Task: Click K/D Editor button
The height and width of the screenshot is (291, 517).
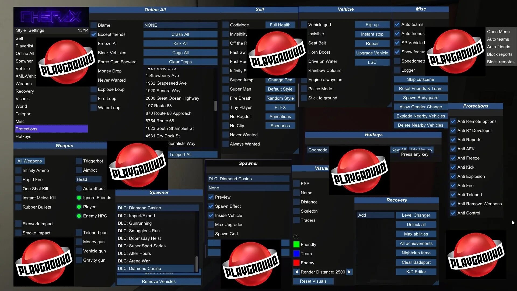Action: pyautogui.click(x=416, y=272)
